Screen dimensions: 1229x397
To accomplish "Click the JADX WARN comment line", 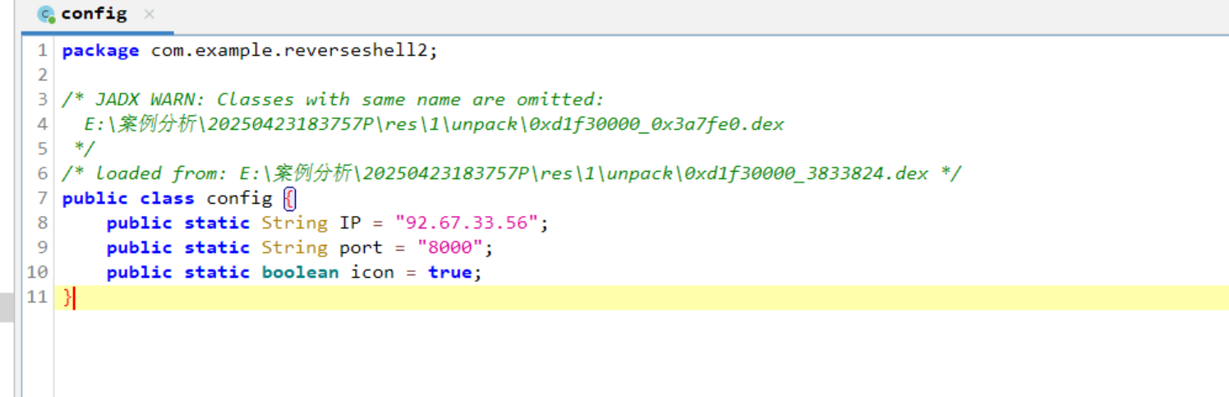I will (x=333, y=99).
